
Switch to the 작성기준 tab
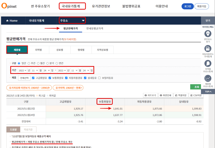pos(28,130)
